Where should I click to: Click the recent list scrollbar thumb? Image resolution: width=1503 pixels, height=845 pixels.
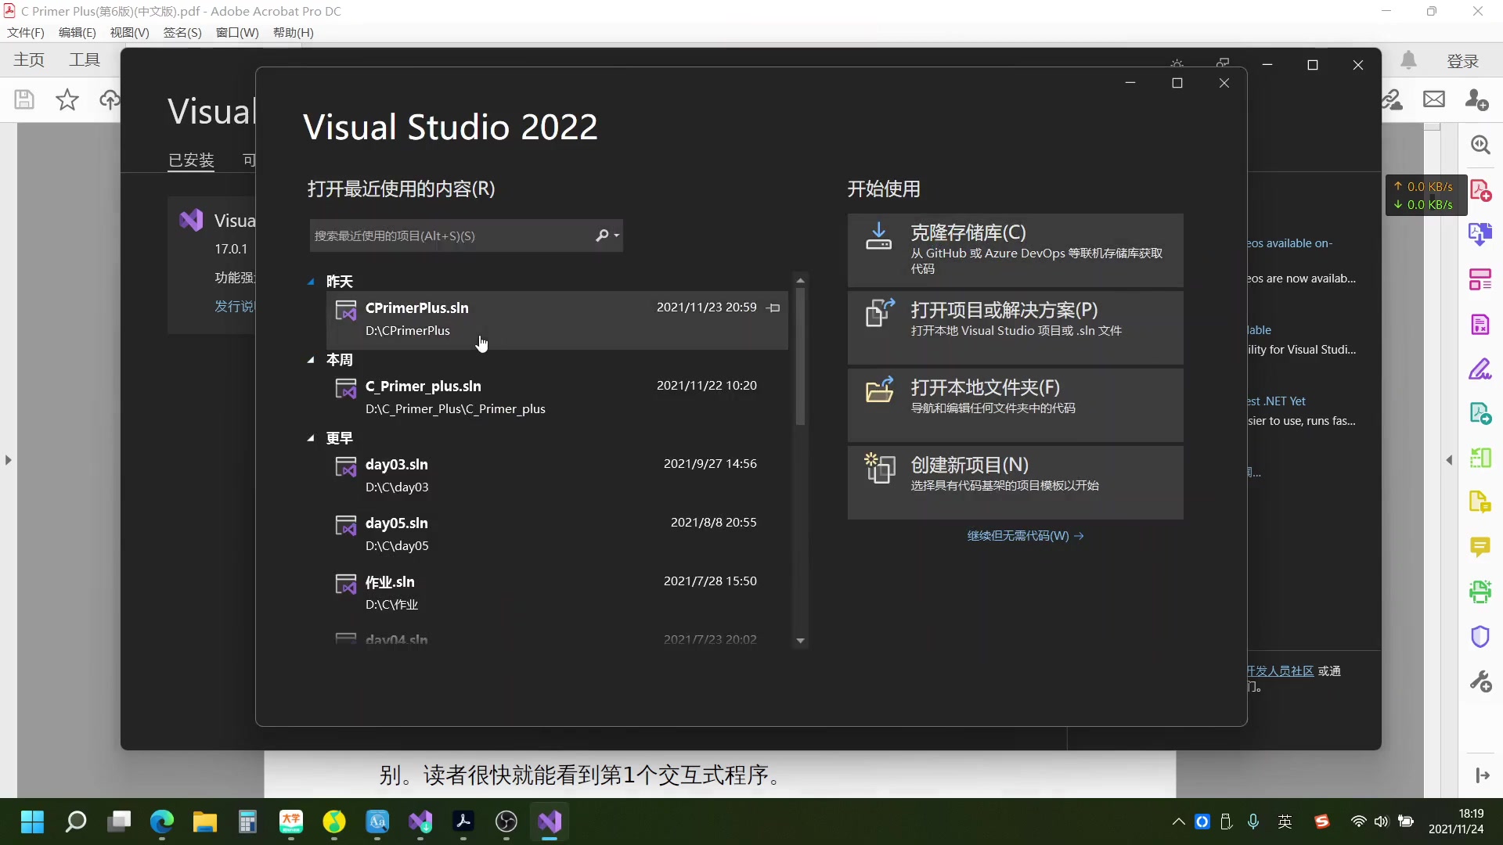(800, 357)
